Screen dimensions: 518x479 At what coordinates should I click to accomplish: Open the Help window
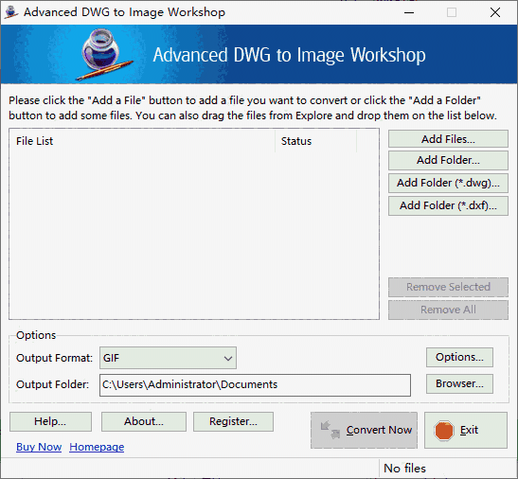click(x=50, y=421)
